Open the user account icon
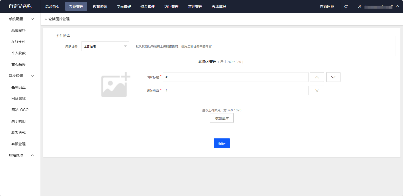The height and width of the screenshot is (196, 403). pyautogui.click(x=359, y=7)
